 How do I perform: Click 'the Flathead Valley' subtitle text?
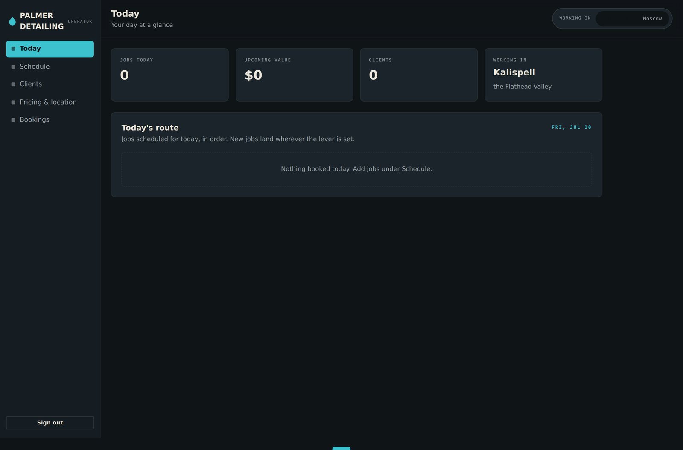tap(522, 87)
